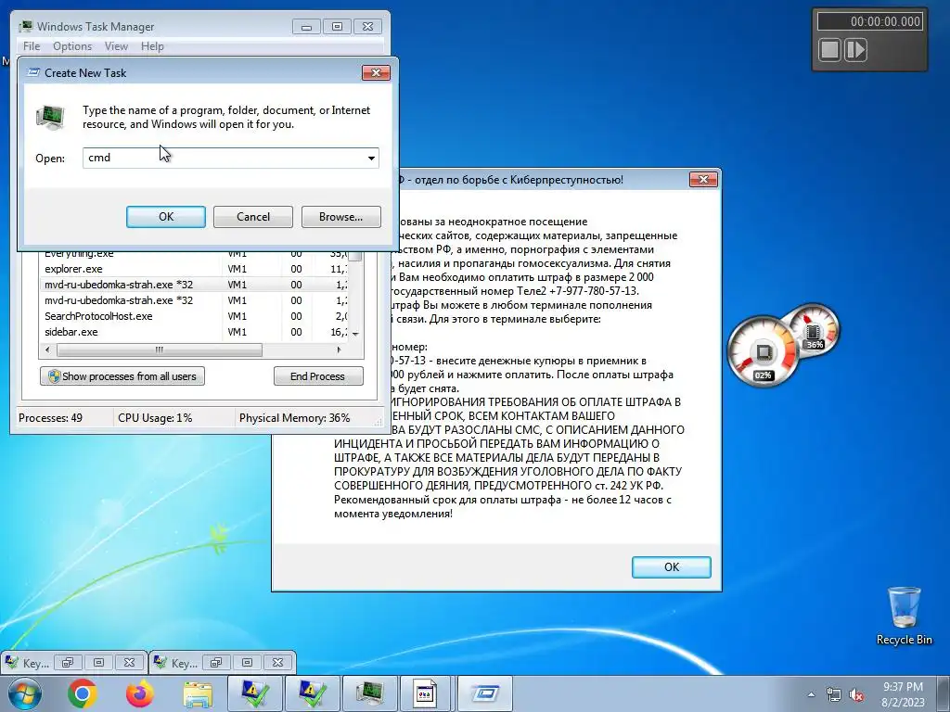Select the highlighted mvd-ru-ubedomka-strah.exe process
This screenshot has width=950, height=712.
point(194,285)
